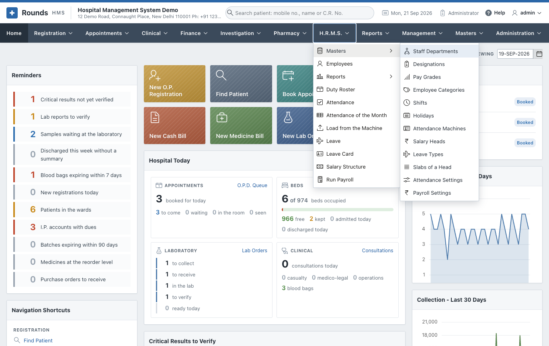
Task: Click the Attendance Settings sliders icon
Action: point(407,180)
